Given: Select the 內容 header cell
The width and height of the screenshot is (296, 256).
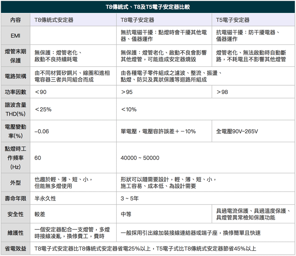Looking at the screenshot, I should click(16, 20).
